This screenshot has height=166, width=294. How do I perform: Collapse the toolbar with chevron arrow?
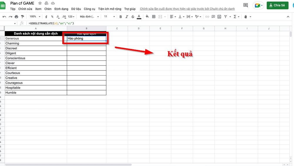[x=288, y=17]
